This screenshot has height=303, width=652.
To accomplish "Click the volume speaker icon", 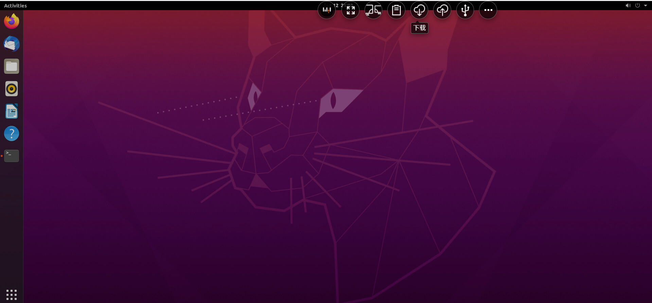I will click(x=628, y=5).
